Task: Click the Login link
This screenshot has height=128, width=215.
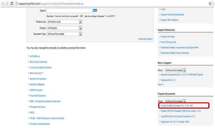Action: [x=163, y=9]
